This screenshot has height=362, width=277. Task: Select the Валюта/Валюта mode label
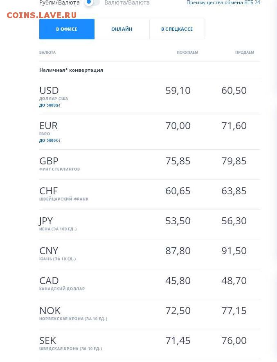[x=127, y=3]
